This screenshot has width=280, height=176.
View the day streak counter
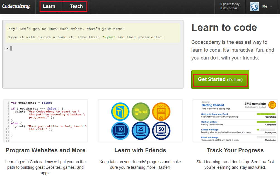(229, 8)
